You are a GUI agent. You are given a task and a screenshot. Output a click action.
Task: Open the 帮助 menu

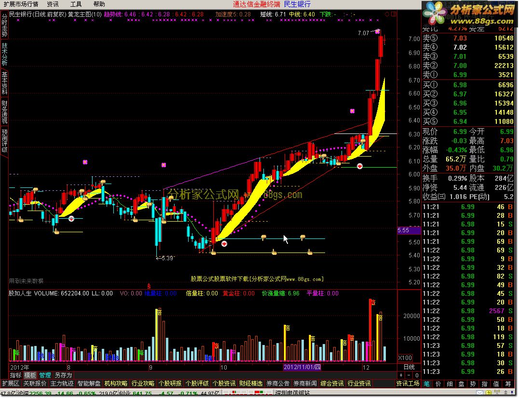(x=99, y=4)
